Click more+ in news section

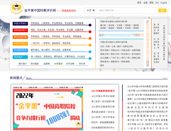coord(165,78)
